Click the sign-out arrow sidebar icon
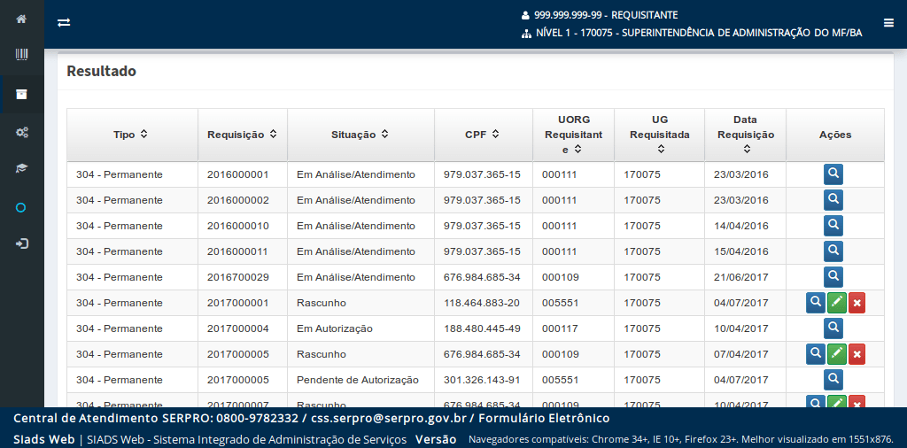 pos(21,243)
